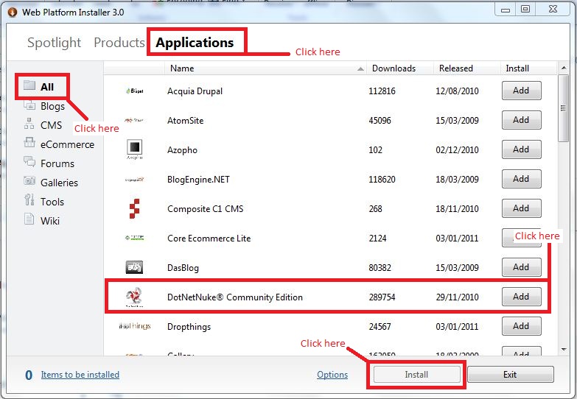Screen dimensions: 577x399
Task: Open the Options link
Action: pos(332,375)
